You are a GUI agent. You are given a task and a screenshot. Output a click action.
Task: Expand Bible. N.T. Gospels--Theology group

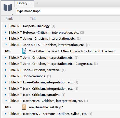(x=6, y=26)
